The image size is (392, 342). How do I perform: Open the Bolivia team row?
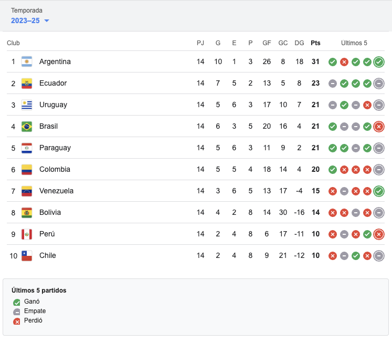(x=196, y=212)
